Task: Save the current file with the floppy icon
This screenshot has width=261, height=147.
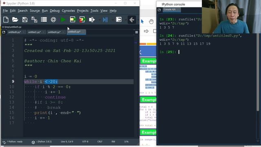Action: (x=25, y=20)
